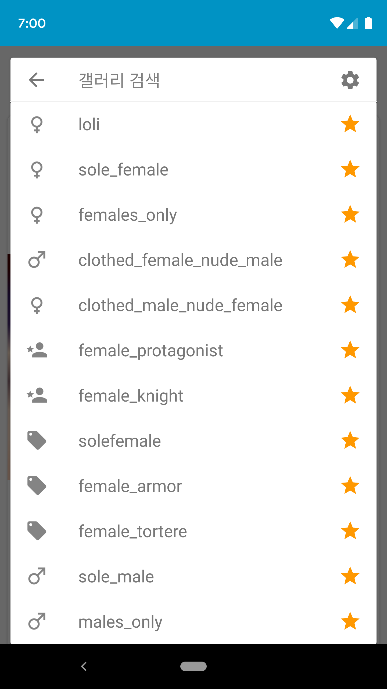The image size is (387, 689).
Task: Toggle favorite star for sole_female
Action: (x=350, y=169)
